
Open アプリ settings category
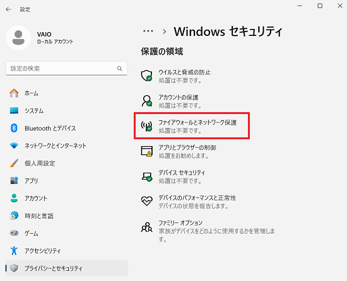tap(66, 180)
